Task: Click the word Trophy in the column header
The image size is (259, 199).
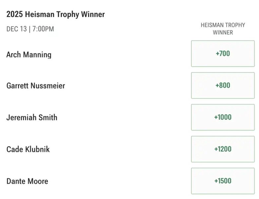Action: pyautogui.click(x=234, y=25)
